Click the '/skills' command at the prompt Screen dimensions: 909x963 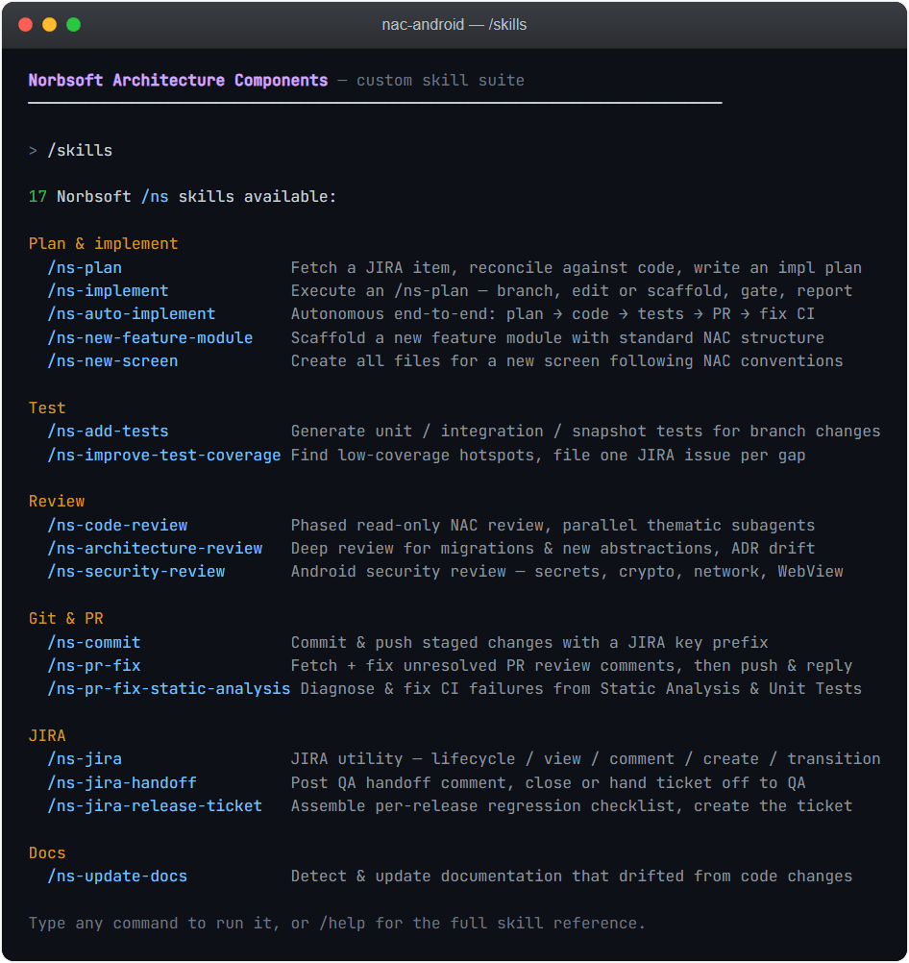click(80, 151)
